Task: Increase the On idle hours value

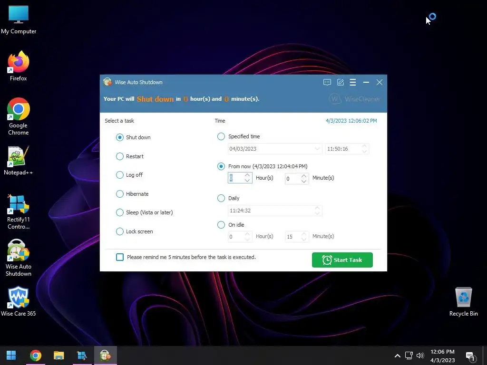Action: [247, 234]
